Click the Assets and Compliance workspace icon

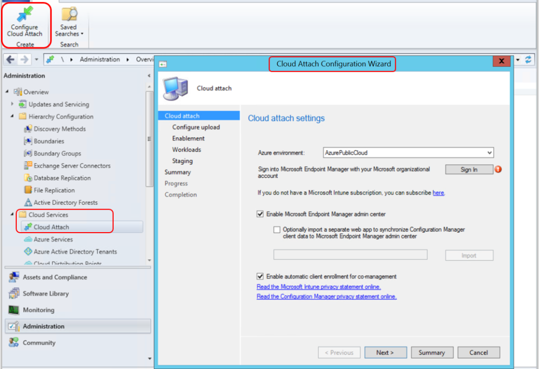14,277
